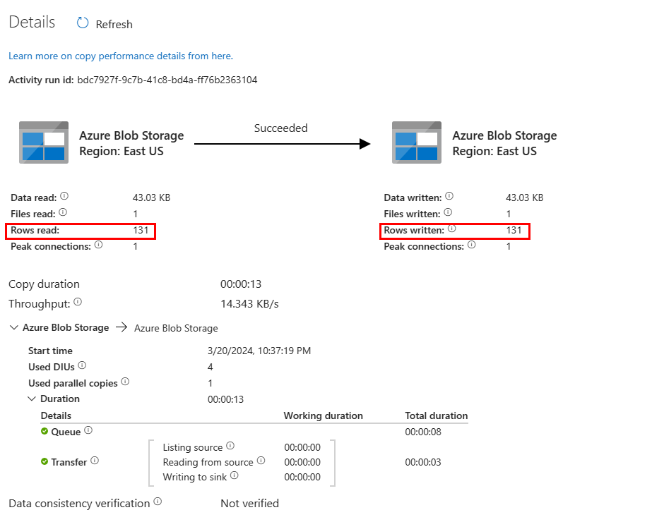
Task: Click the Details heading at top
Action: tap(32, 22)
